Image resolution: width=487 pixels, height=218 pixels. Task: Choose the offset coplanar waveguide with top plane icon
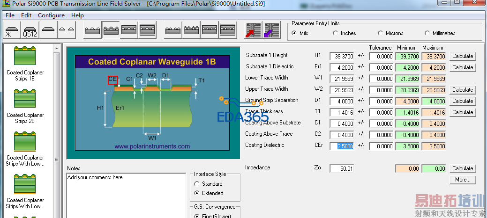[x=147, y=30]
